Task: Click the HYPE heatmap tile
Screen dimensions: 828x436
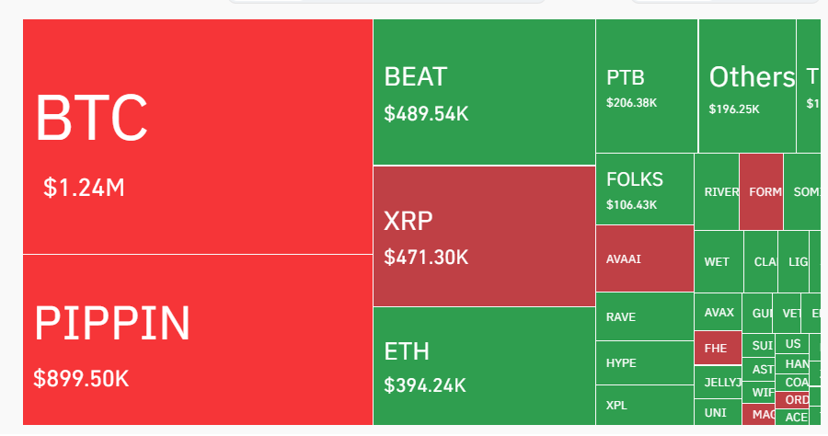Action: [x=644, y=362]
